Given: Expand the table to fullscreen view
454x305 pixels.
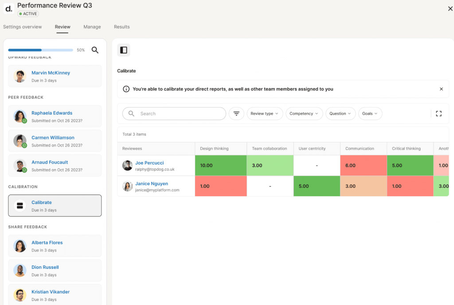Looking at the screenshot, I should click(x=438, y=113).
